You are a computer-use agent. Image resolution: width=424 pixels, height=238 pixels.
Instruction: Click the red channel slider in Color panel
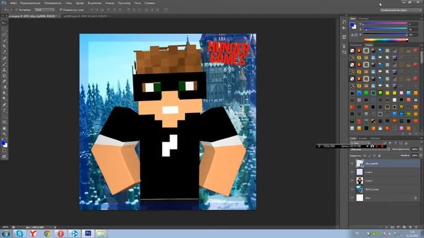(386, 24)
